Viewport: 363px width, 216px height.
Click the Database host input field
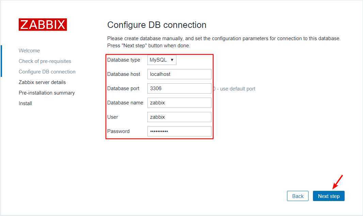179,74
